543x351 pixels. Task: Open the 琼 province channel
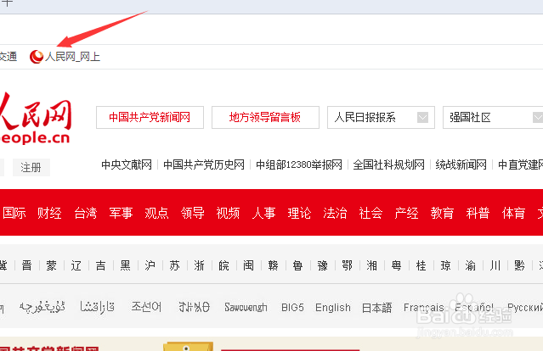(x=445, y=265)
